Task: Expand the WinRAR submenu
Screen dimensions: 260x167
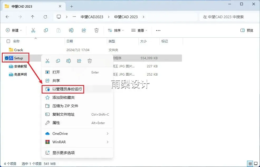Action: [x=108, y=142]
